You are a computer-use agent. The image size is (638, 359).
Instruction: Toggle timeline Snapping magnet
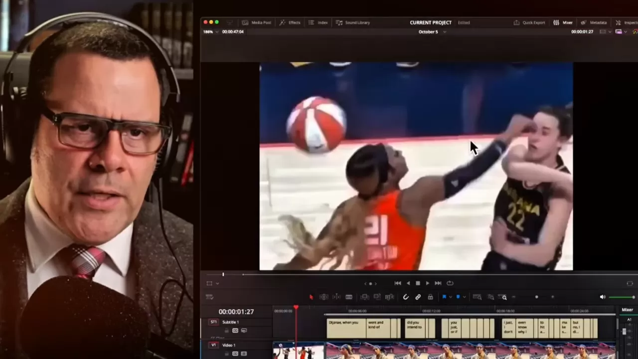pos(406,297)
